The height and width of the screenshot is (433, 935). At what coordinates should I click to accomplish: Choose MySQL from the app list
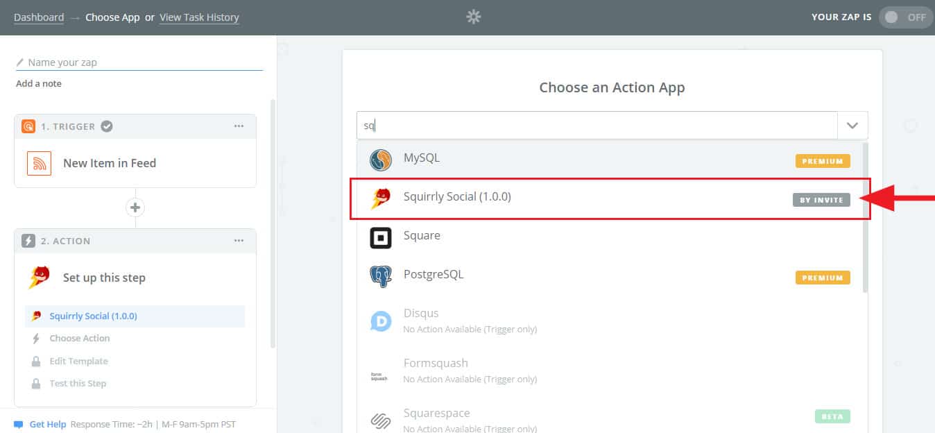coord(610,160)
